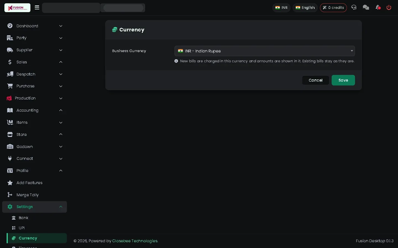Click the Despatch forklift icon
398x248 pixels.
coord(10,74)
